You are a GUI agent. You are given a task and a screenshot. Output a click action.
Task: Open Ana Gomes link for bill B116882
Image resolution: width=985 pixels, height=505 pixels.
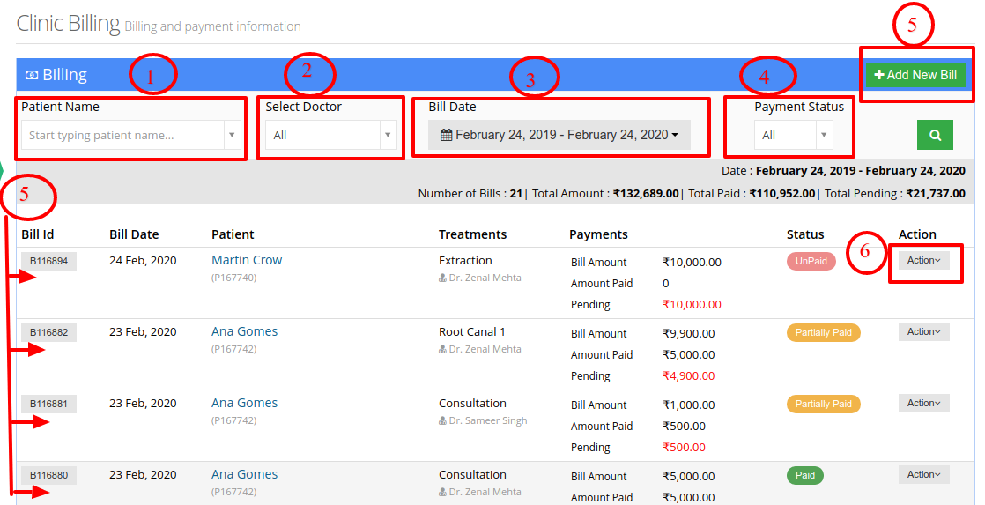click(244, 331)
